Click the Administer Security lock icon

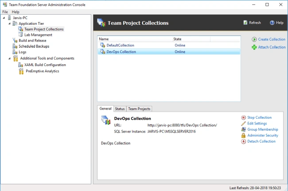243,135
